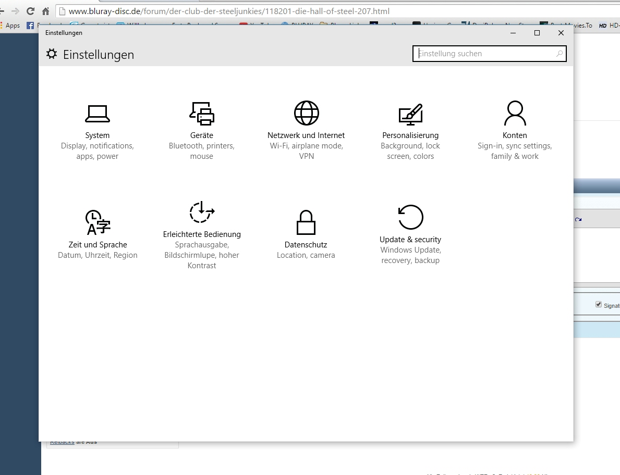
Task: Open Netzwerk und Internet globe icon
Action: pos(306,114)
